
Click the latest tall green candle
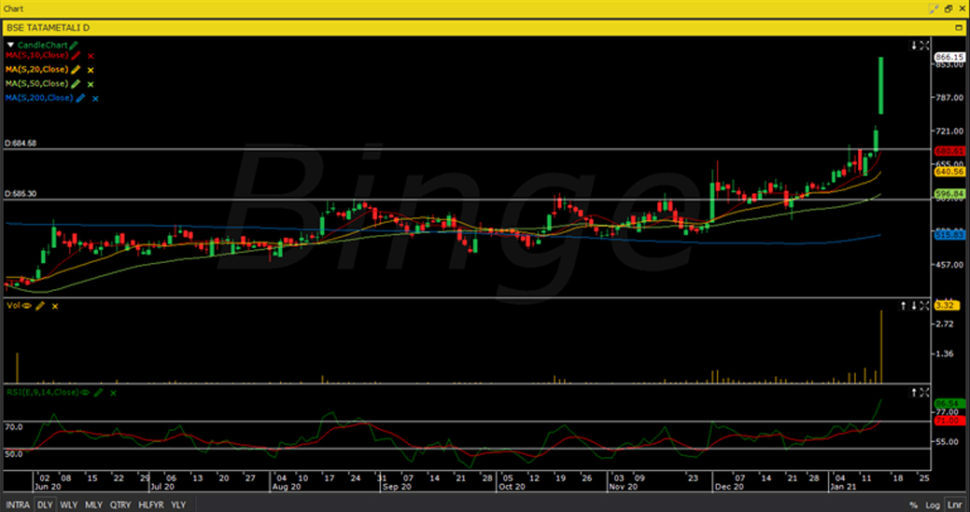881,86
